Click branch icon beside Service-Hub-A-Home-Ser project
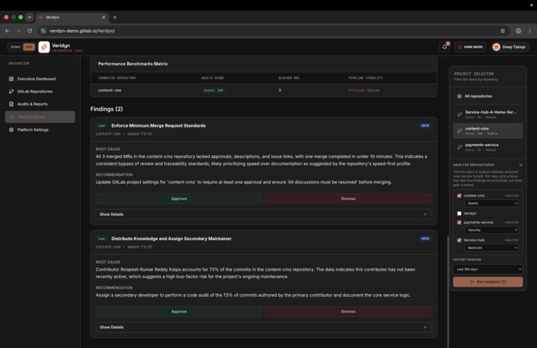Image resolution: width=537 pixels, height=348 pixels. [x=459, y=115]
